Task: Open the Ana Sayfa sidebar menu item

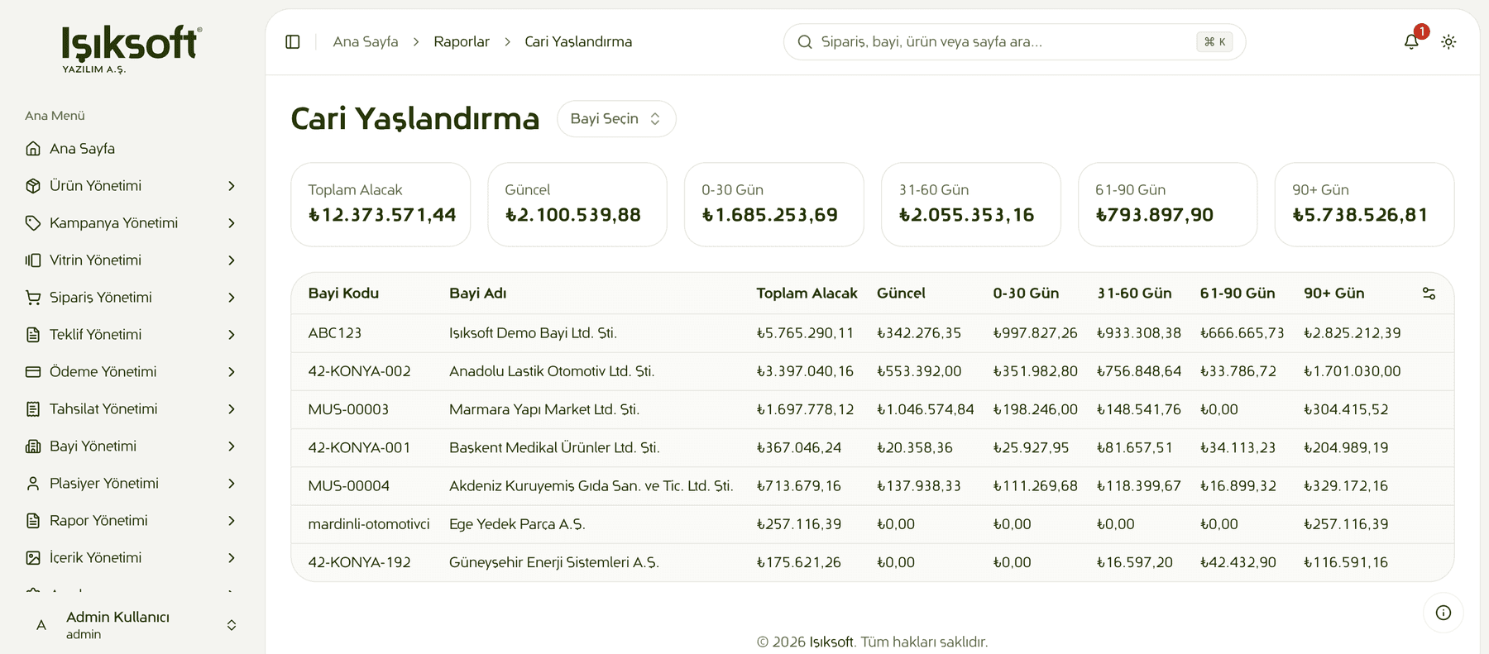Action: pyautogui.click(x=132, y=149)
